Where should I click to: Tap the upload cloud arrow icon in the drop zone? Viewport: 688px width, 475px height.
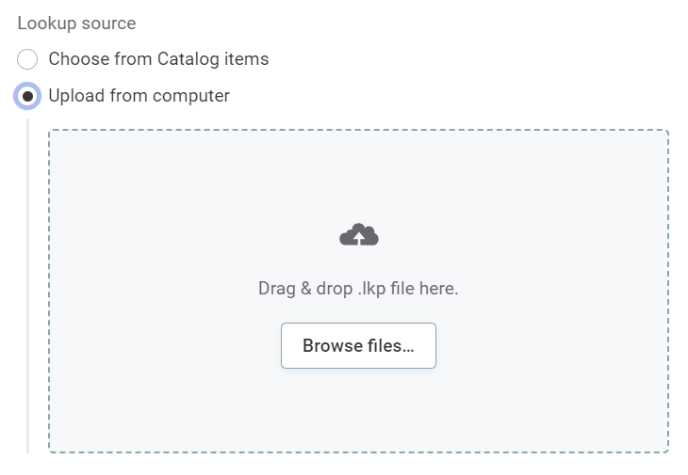(358, 236)
